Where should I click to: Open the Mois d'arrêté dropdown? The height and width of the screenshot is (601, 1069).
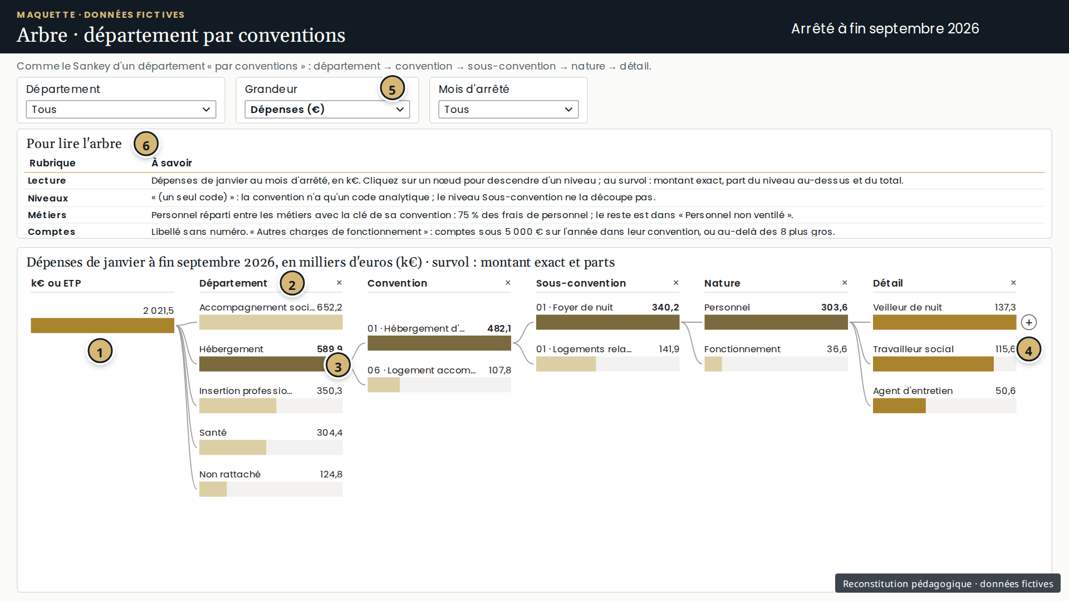(508, 109)
